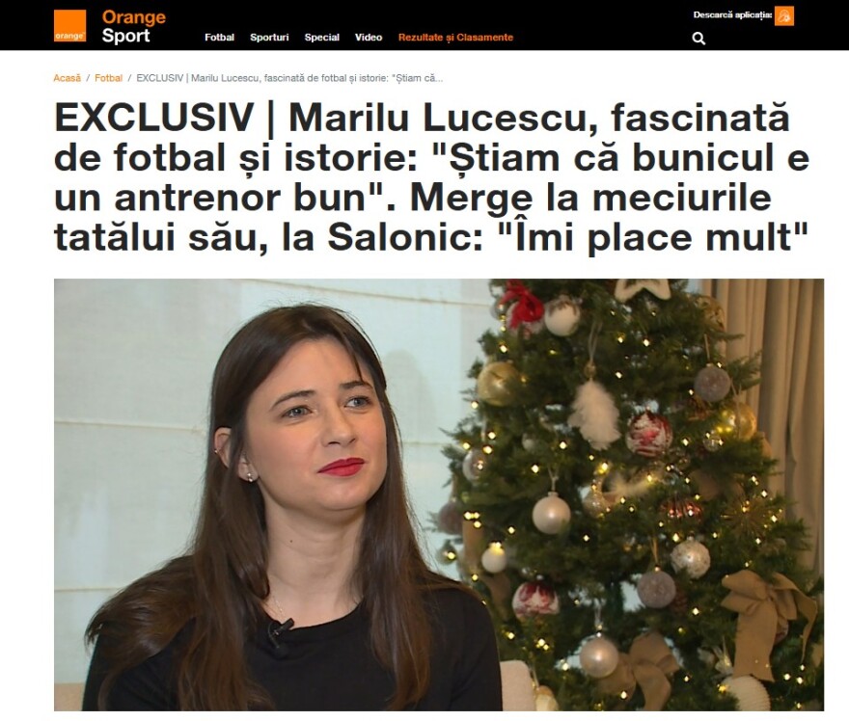Click the orange app download icon
849x721 pixels.
784,15
